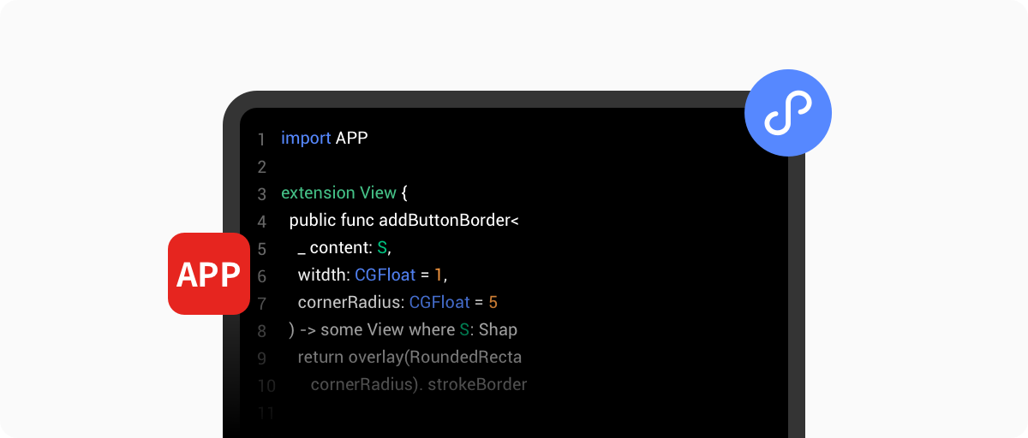
Task: Select line number 10 in gutter
Action: coord(266,386)
